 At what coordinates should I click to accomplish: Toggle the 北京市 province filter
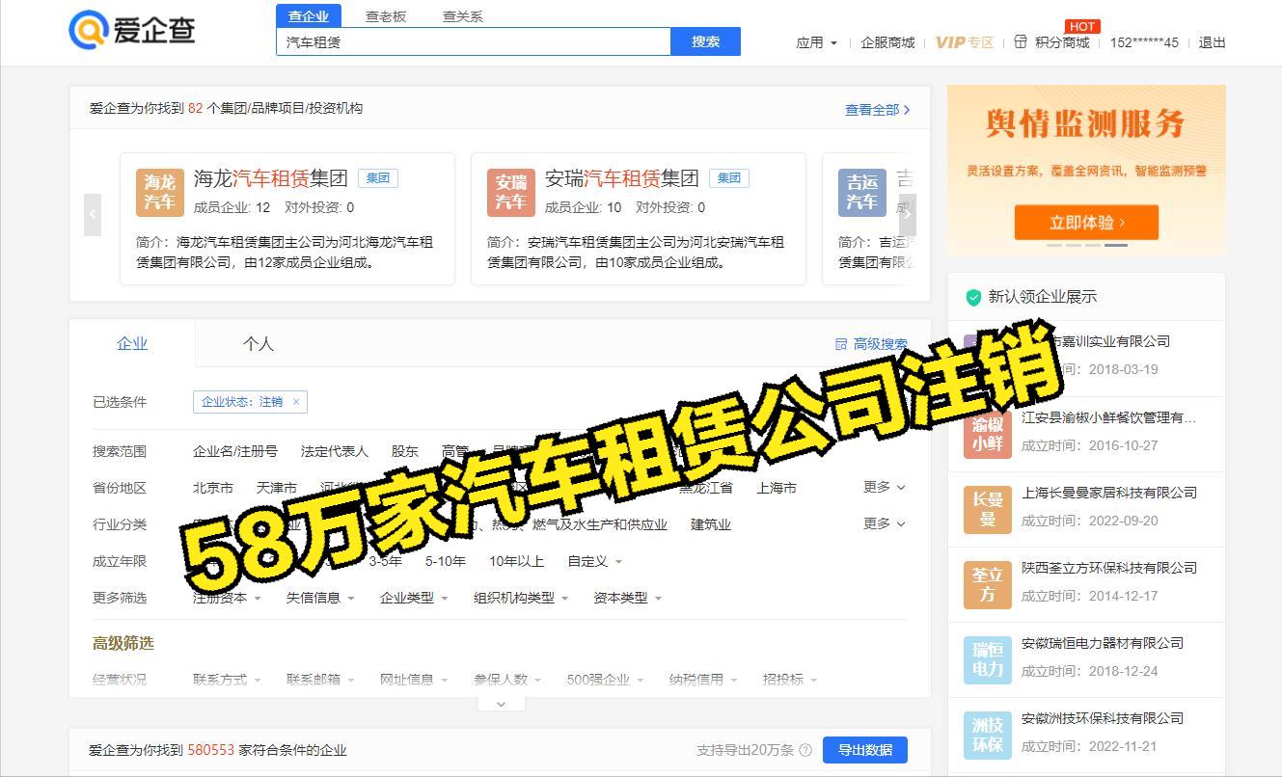[212, 488]
